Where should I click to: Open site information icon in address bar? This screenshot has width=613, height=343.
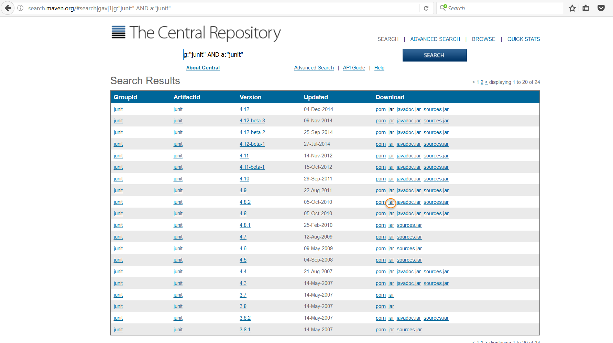tap(20, 8)
